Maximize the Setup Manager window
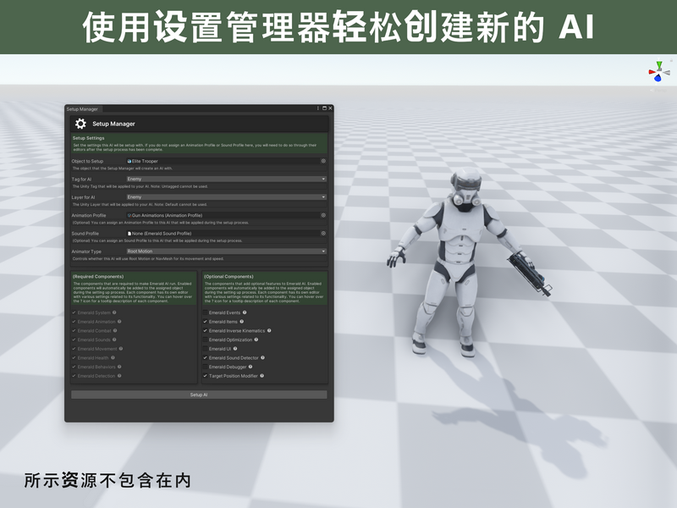Image resolution: width=677 pixels, height=508 pixels. [325, 108]
